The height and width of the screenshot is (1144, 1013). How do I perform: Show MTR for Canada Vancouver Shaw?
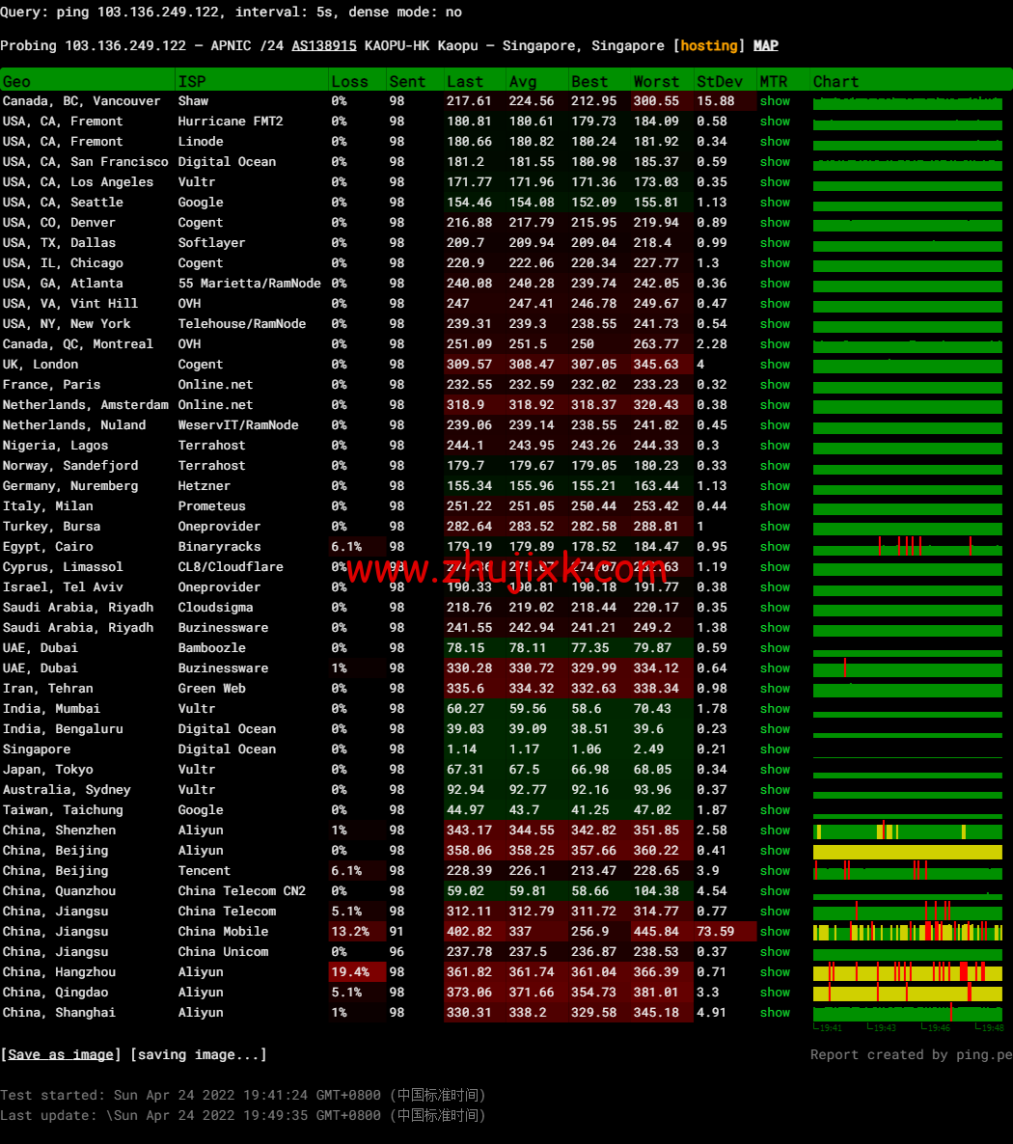point(775,101)
